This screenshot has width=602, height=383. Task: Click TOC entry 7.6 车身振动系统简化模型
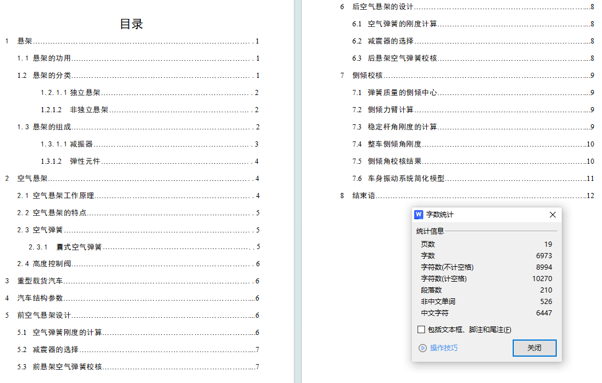pyautogui.click(x=473, y=179)
